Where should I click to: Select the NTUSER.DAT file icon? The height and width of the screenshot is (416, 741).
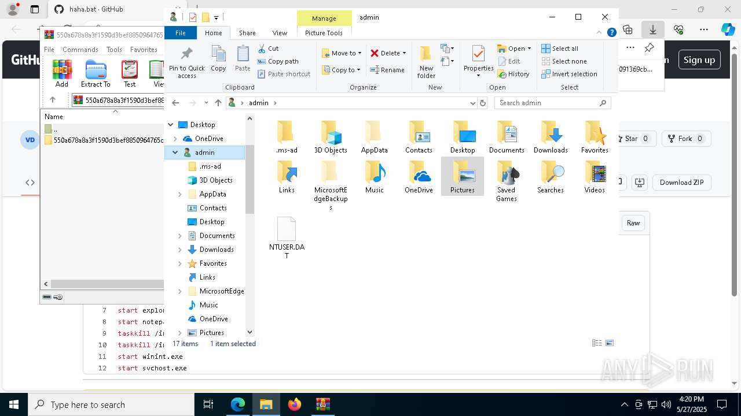pos(287,229)
